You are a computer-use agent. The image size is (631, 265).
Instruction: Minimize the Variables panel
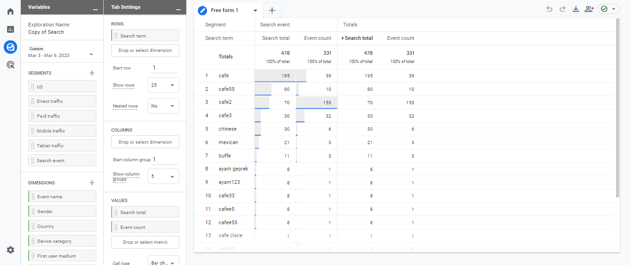tap(95, 8)
